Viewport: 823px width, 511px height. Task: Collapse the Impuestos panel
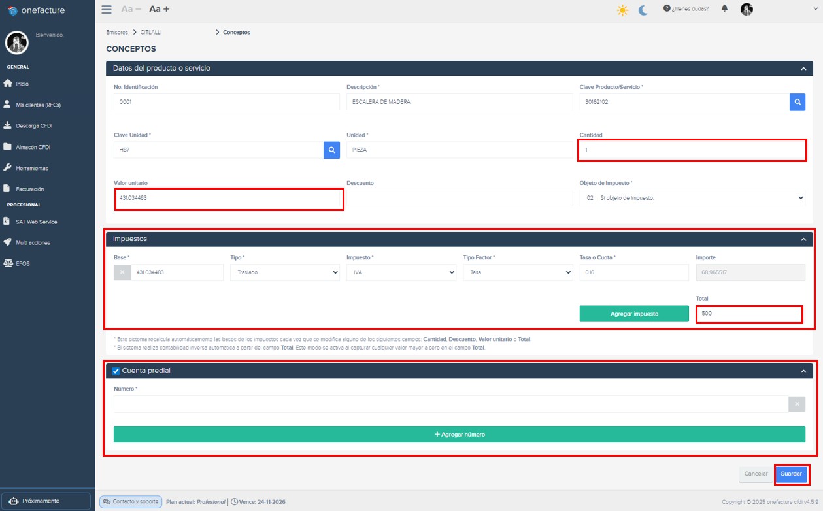[x=803, y=239]
